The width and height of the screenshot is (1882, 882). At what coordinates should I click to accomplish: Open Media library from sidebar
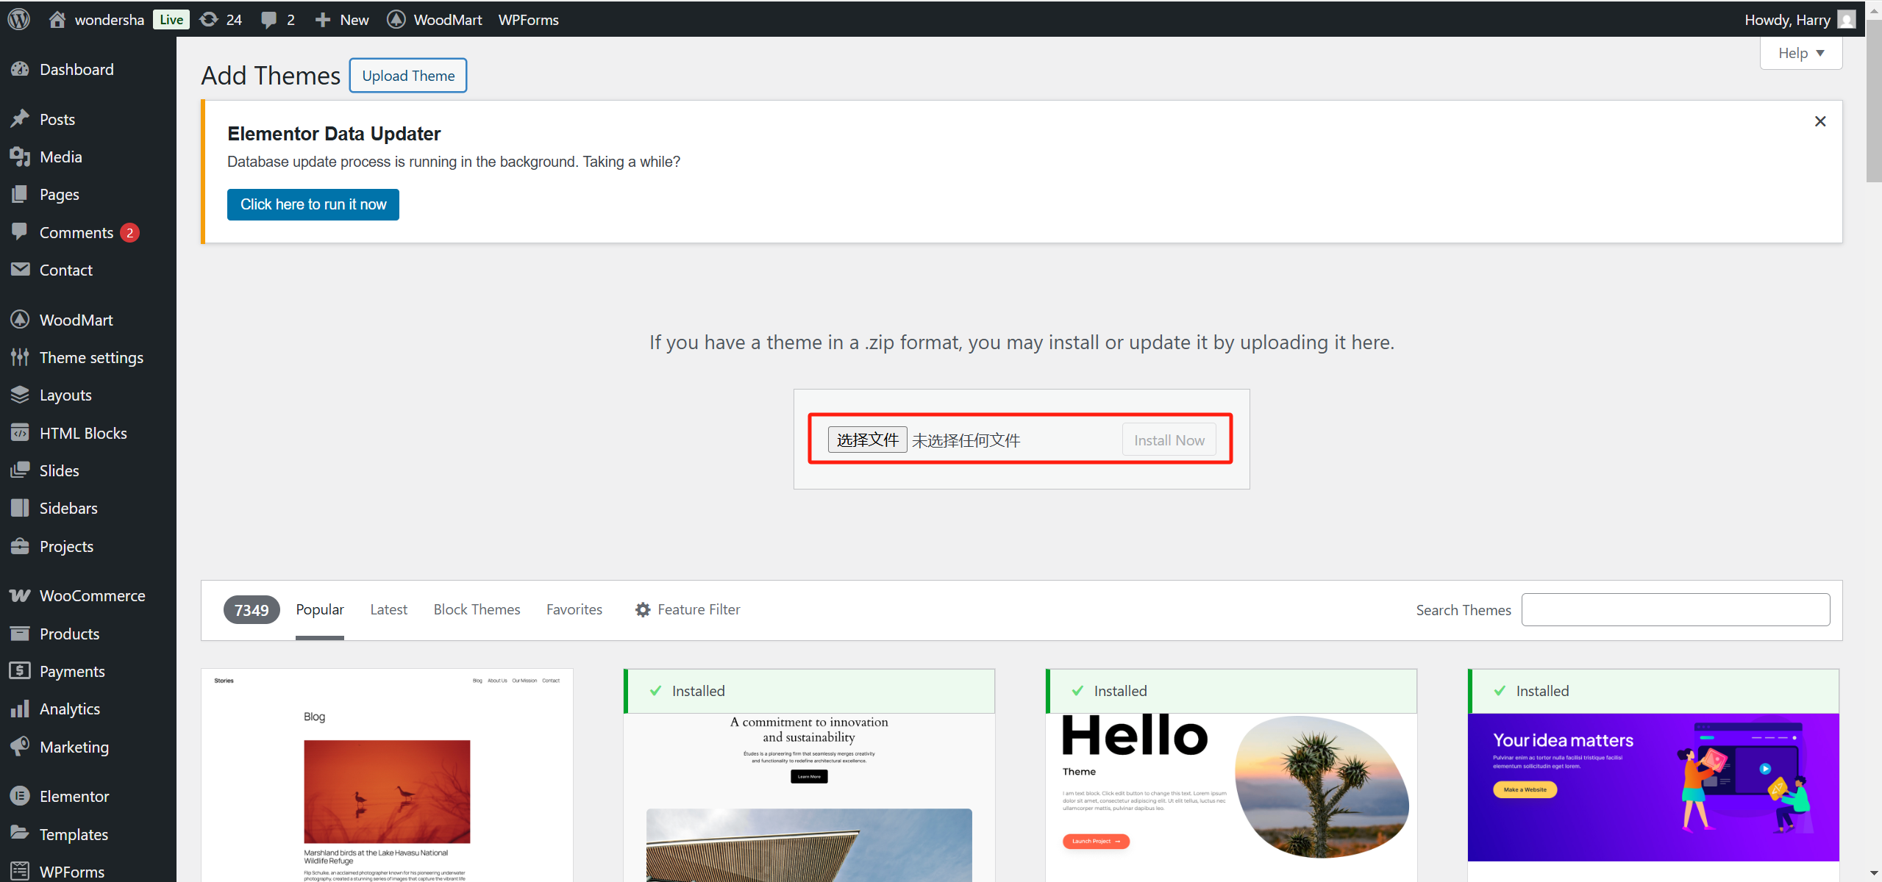[60, 157]
